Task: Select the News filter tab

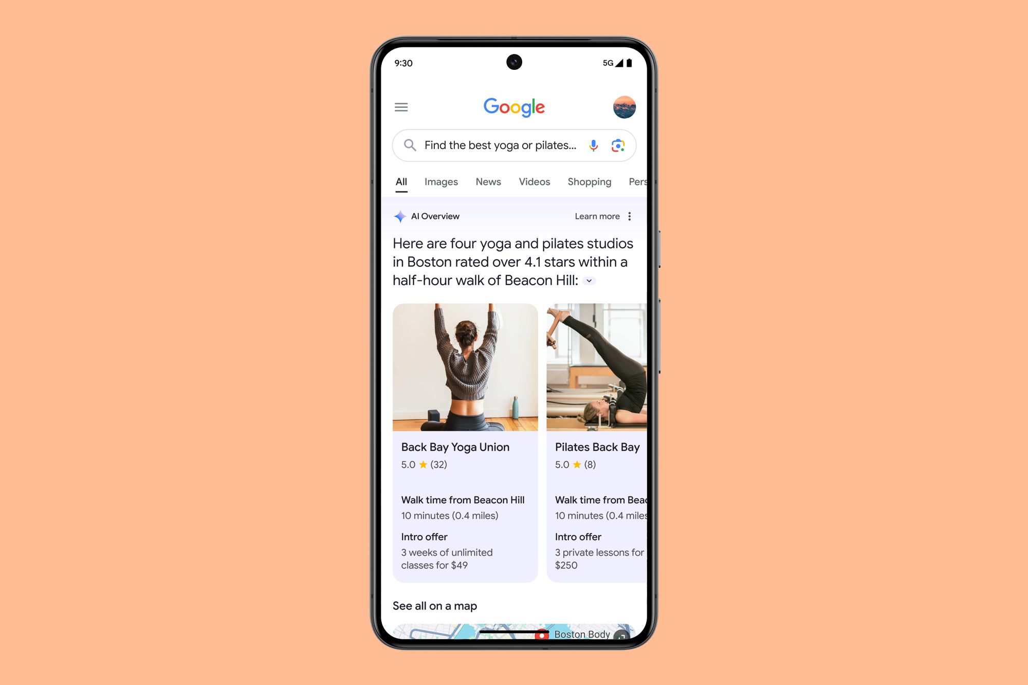Action: point(488,181)
